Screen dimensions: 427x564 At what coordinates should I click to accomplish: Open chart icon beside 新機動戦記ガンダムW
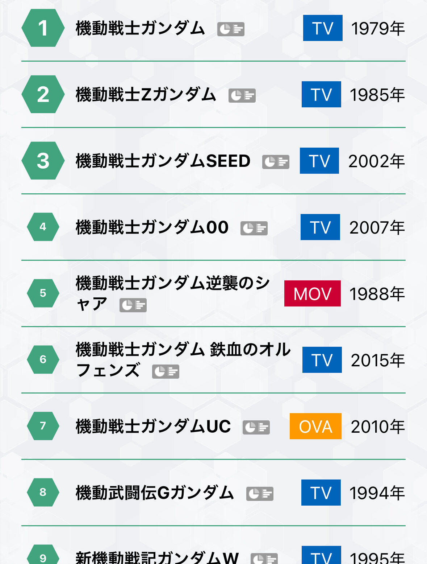[264, 559]
